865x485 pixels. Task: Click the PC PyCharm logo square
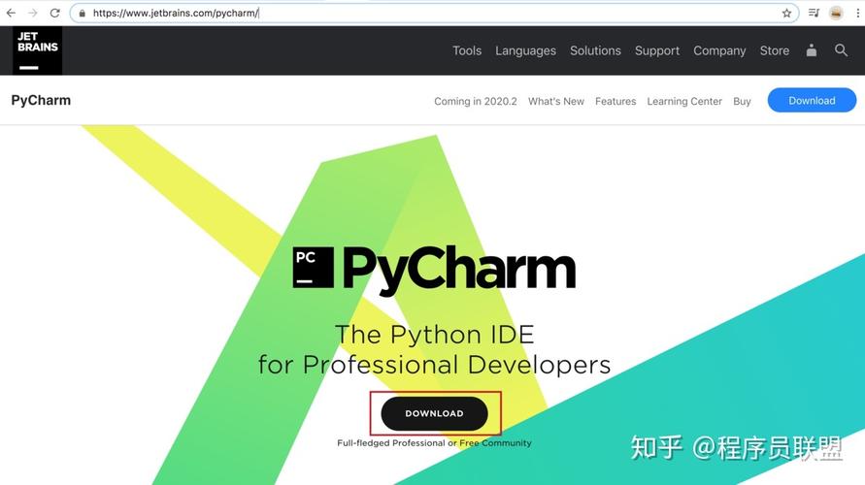click(x=313, y=268)
